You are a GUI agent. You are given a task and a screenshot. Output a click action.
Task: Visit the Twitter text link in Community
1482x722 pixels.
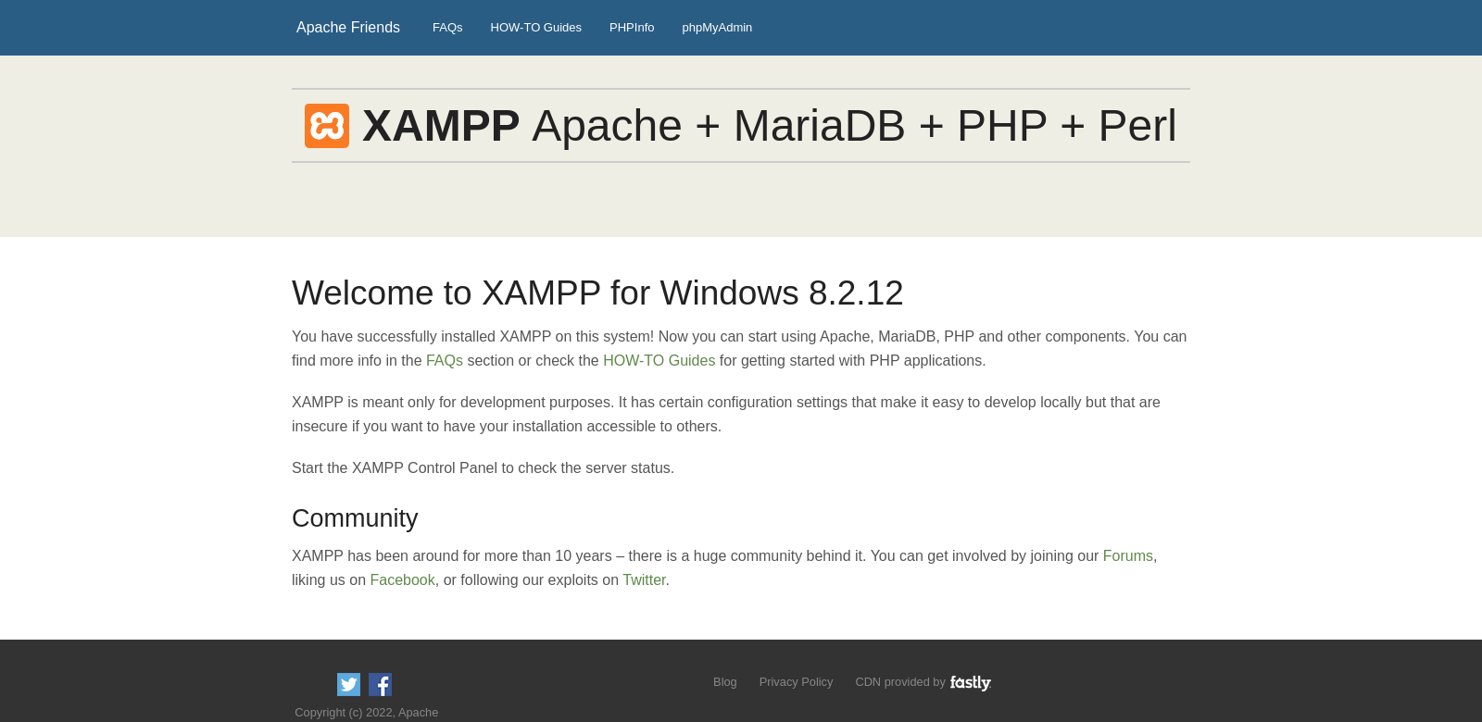coord(644,580)
